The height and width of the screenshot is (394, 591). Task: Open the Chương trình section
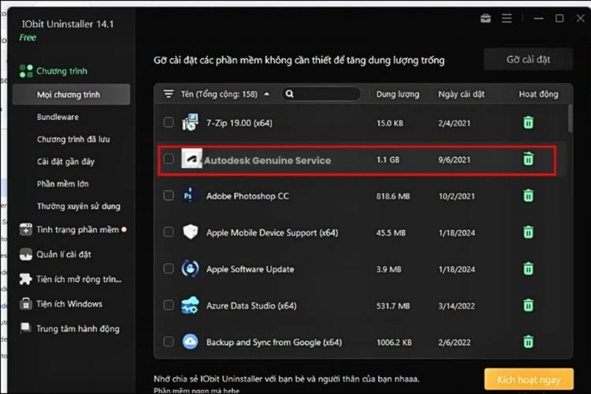pyautogui.click(x=62, y=71)
